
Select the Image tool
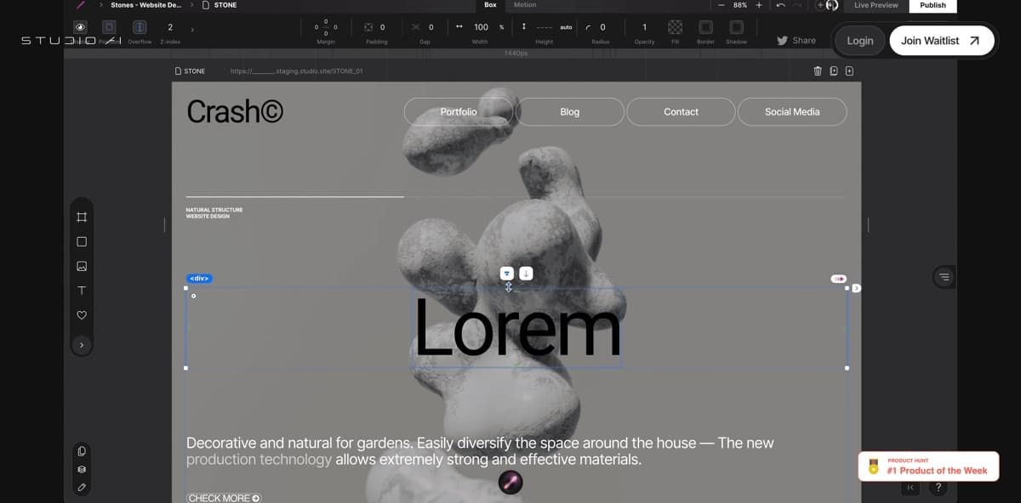(x=82, y=266)
